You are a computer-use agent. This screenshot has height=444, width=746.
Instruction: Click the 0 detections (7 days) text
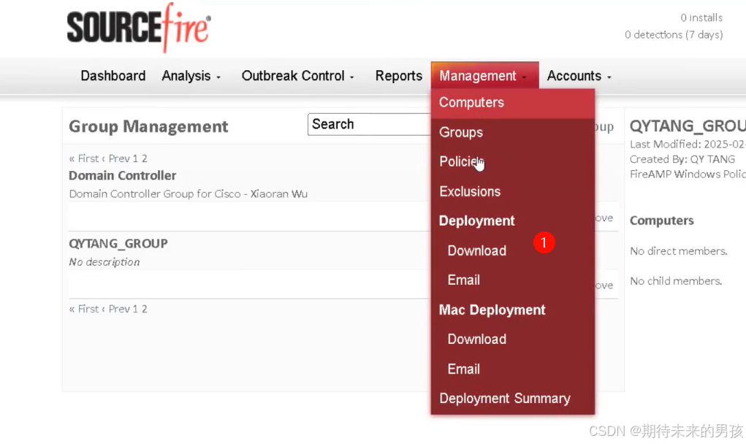674,35
